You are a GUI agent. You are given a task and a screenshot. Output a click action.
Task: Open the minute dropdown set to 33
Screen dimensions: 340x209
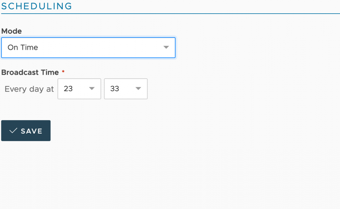click(x=126, y=89)
